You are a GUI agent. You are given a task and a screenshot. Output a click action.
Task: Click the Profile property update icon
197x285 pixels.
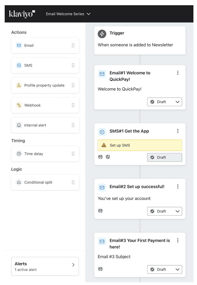pos(19,85)
